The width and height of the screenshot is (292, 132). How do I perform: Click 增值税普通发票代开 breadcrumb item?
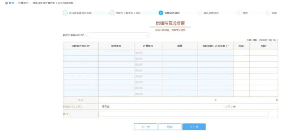[53, 3]
